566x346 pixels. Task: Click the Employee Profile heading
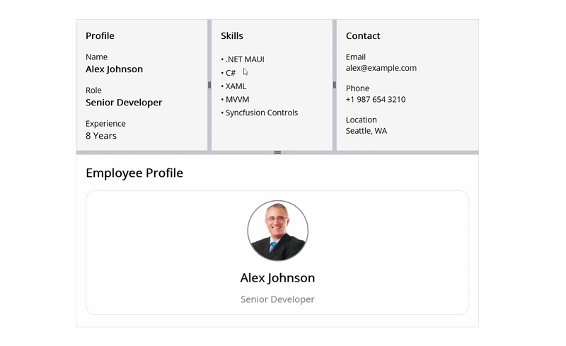click(x=134, y=173)
